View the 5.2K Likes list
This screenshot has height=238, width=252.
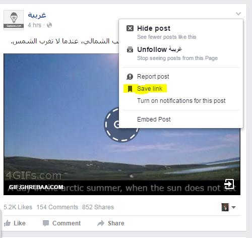[x=18, y=207]
